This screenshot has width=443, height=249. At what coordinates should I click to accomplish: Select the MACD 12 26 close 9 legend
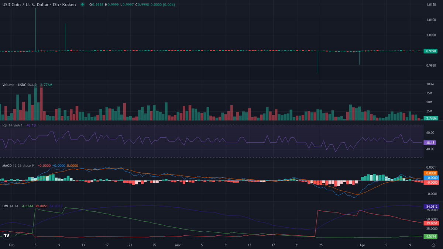[18, 166]
